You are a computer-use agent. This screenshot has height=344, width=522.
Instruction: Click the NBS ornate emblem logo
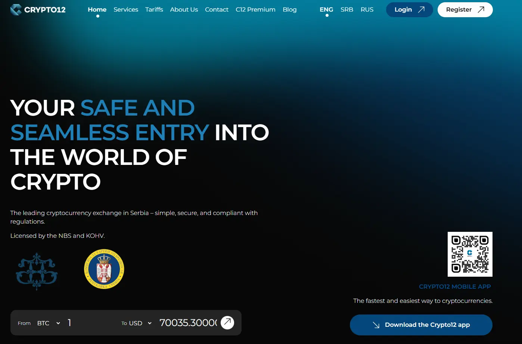37,271
